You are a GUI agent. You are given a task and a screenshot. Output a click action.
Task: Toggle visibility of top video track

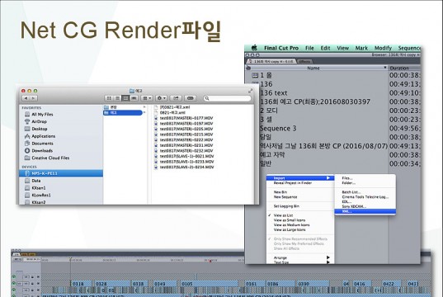click(x=13, y=276)
